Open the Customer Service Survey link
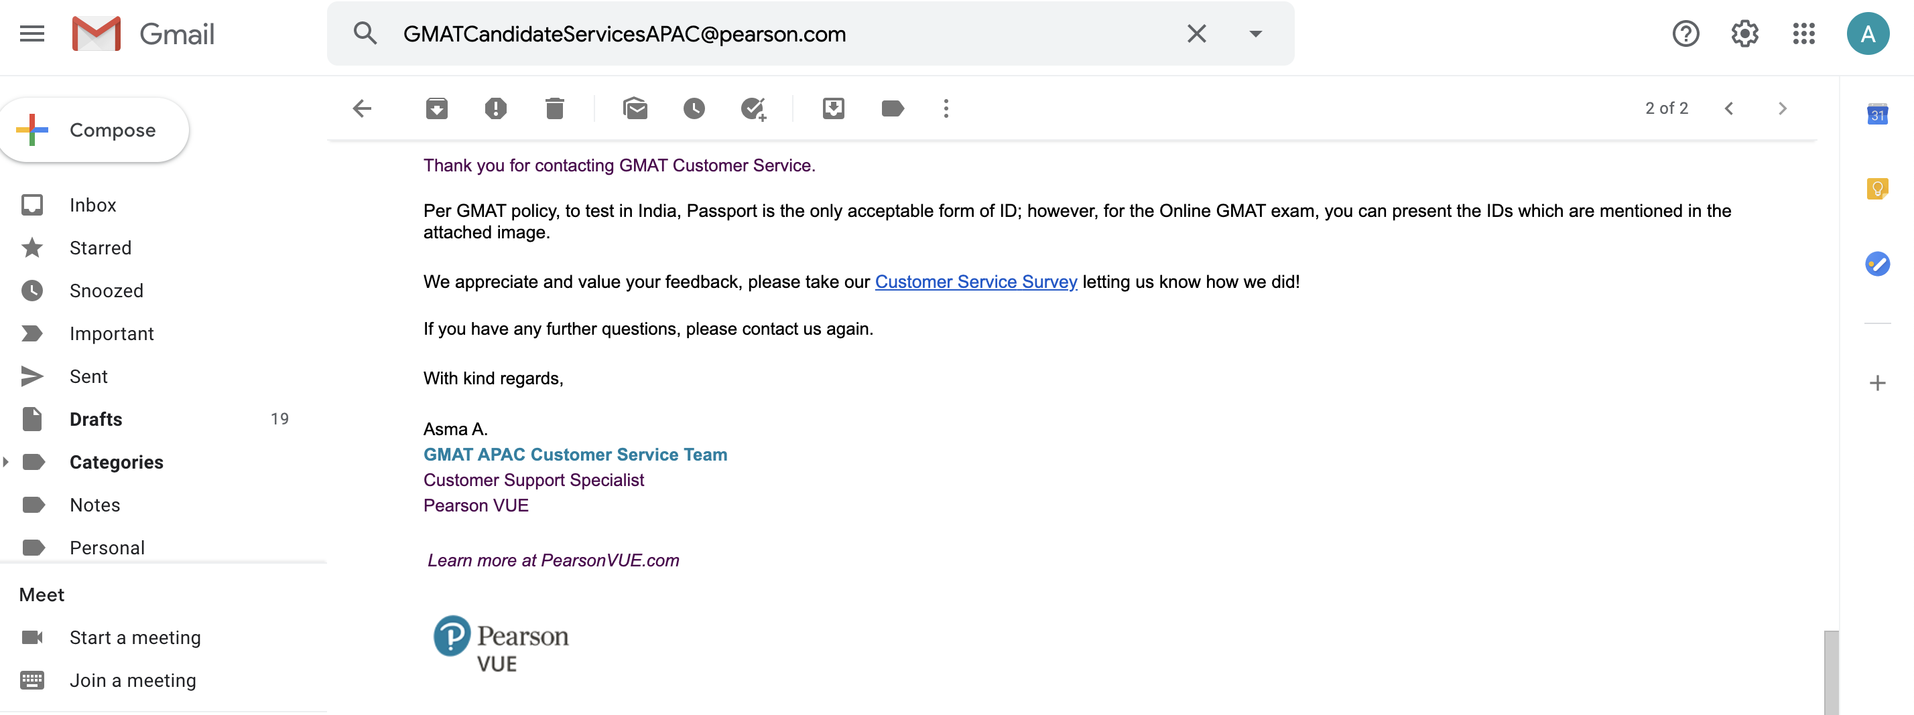The height and width of the screenshot is (715, 1914). click(x=976, y=281)
